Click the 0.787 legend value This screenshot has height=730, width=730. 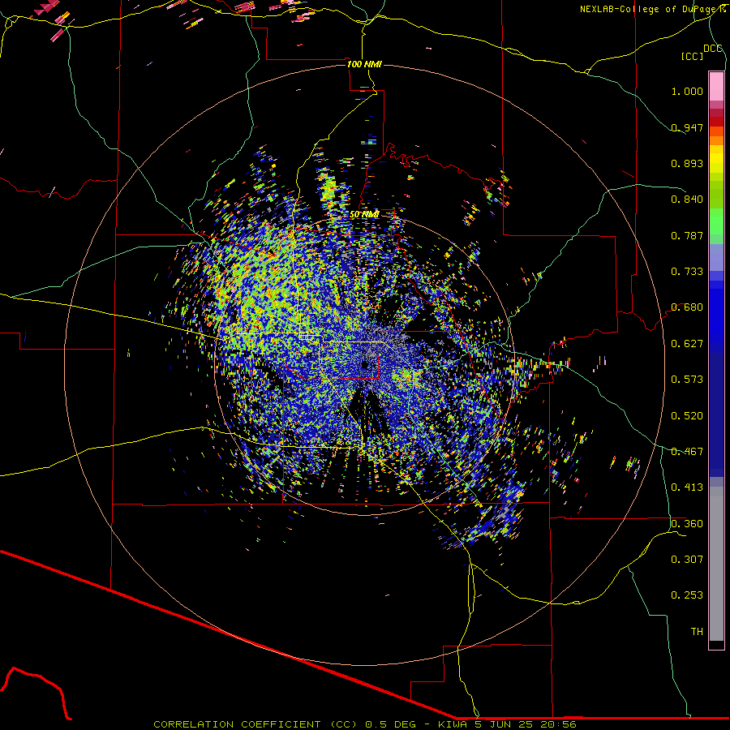point(687,235)
